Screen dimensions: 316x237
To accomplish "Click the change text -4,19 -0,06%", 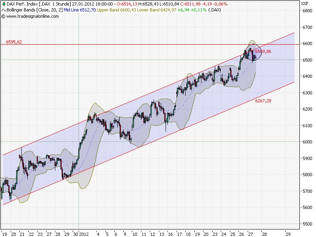I will 214,4.
